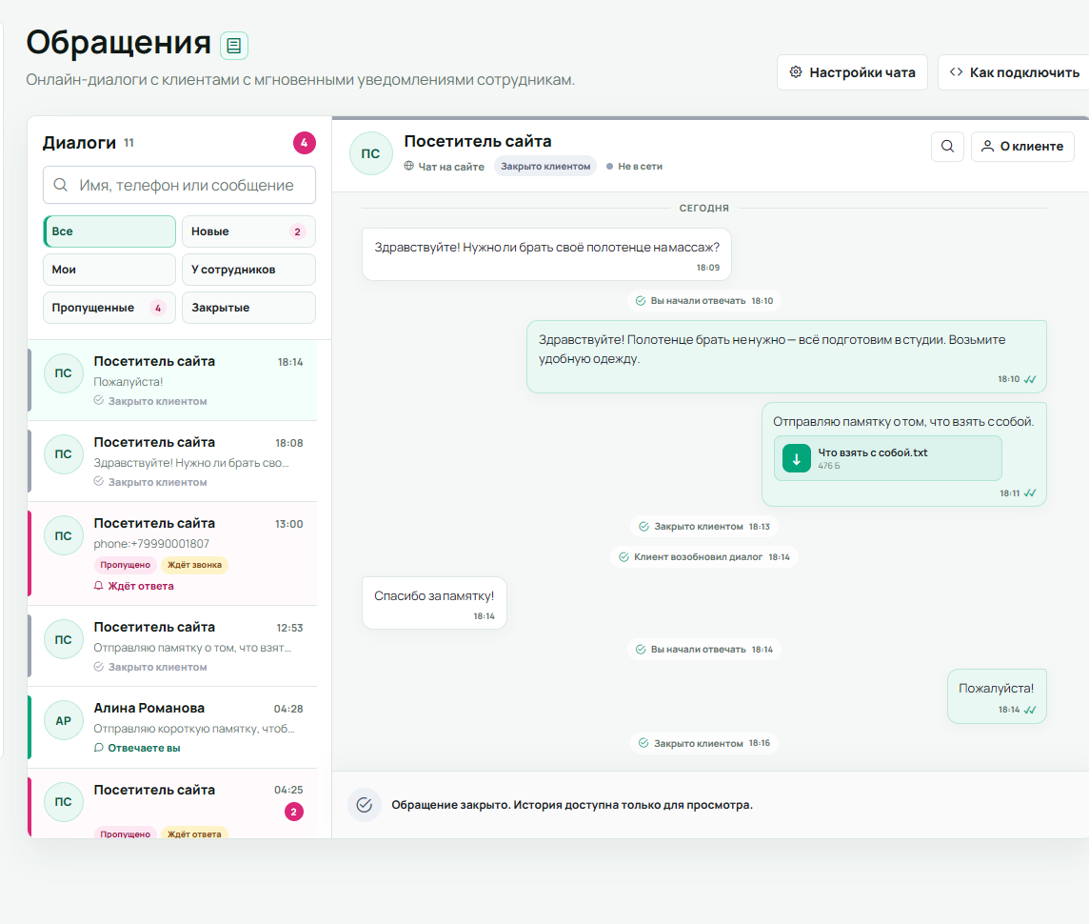Open "Настройки чата" settings
The width and height of the screenshot is (1089, 924).
pos(852,72)
